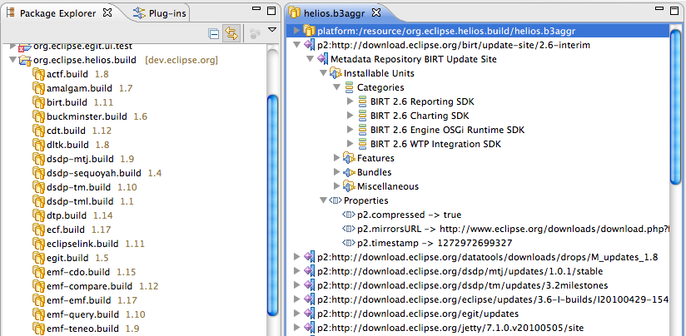This screenshot has height=336, width=686.
Task: Click actf.build file icon
Action: 39,74
